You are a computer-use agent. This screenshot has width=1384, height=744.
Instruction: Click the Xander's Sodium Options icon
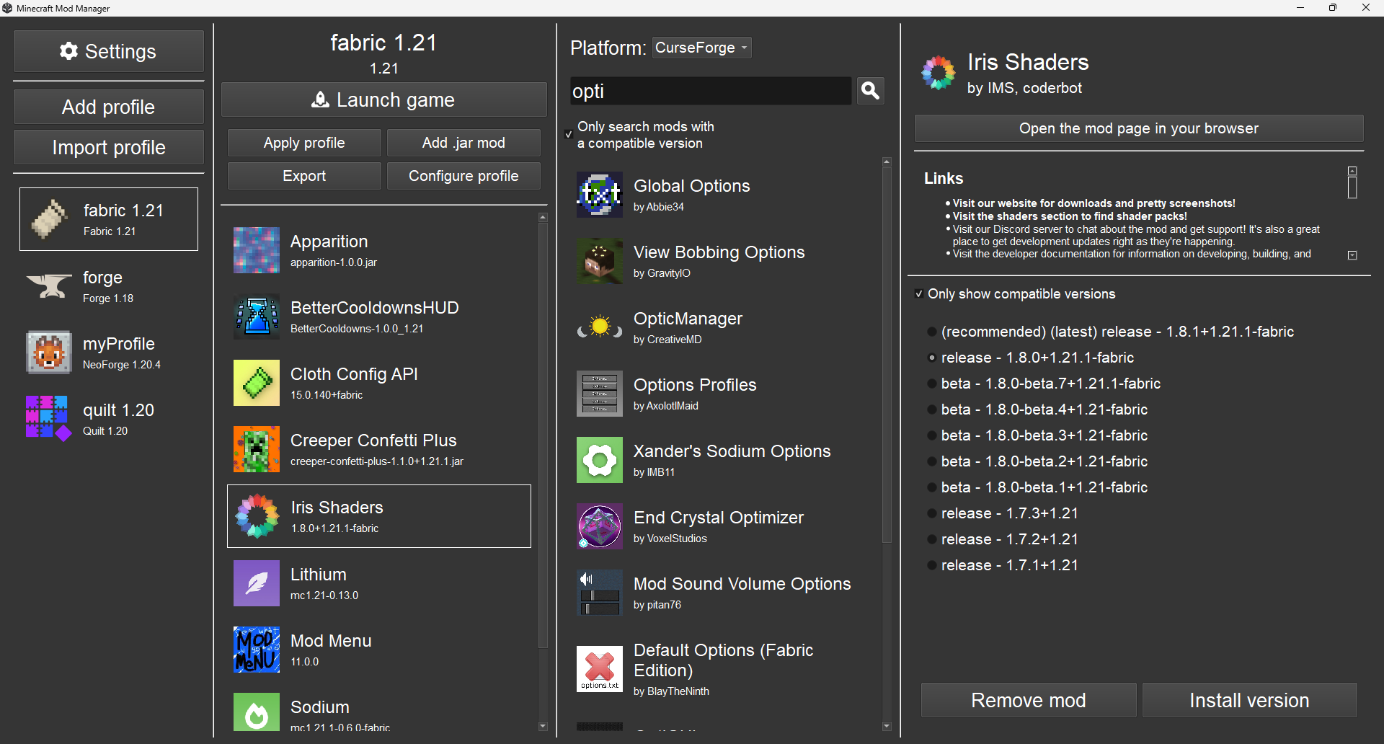pyautogui.click(x=599, y=460)
